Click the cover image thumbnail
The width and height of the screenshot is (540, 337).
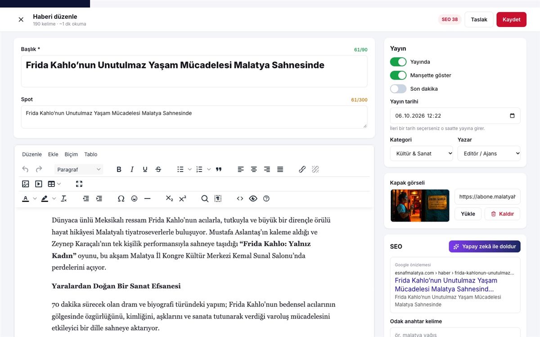[x=420, y=205]
